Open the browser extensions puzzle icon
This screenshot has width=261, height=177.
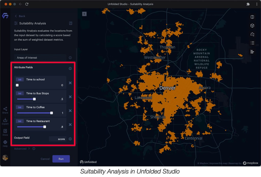pyautogui.click(x=248, y=4)
